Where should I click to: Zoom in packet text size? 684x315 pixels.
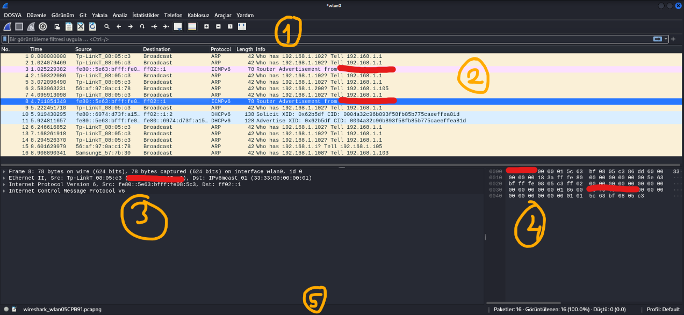click(x=206, y=26)
